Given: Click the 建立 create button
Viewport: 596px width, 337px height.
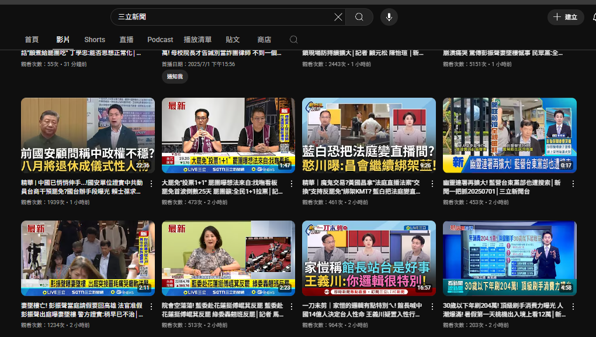Looking at the screenshot, I should 566,17.
